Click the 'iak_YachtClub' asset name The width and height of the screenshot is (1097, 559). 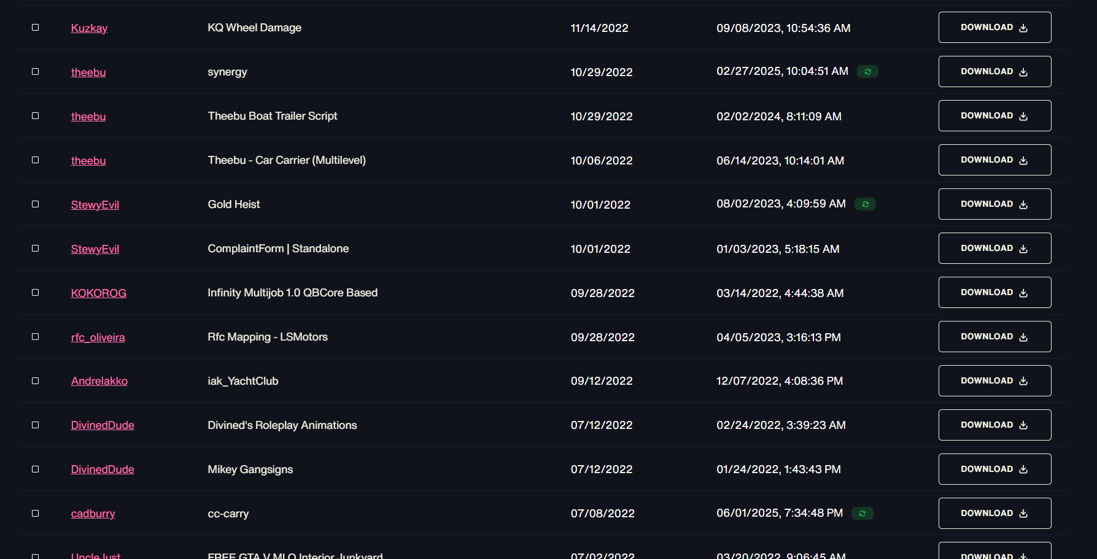coord(243,381)
